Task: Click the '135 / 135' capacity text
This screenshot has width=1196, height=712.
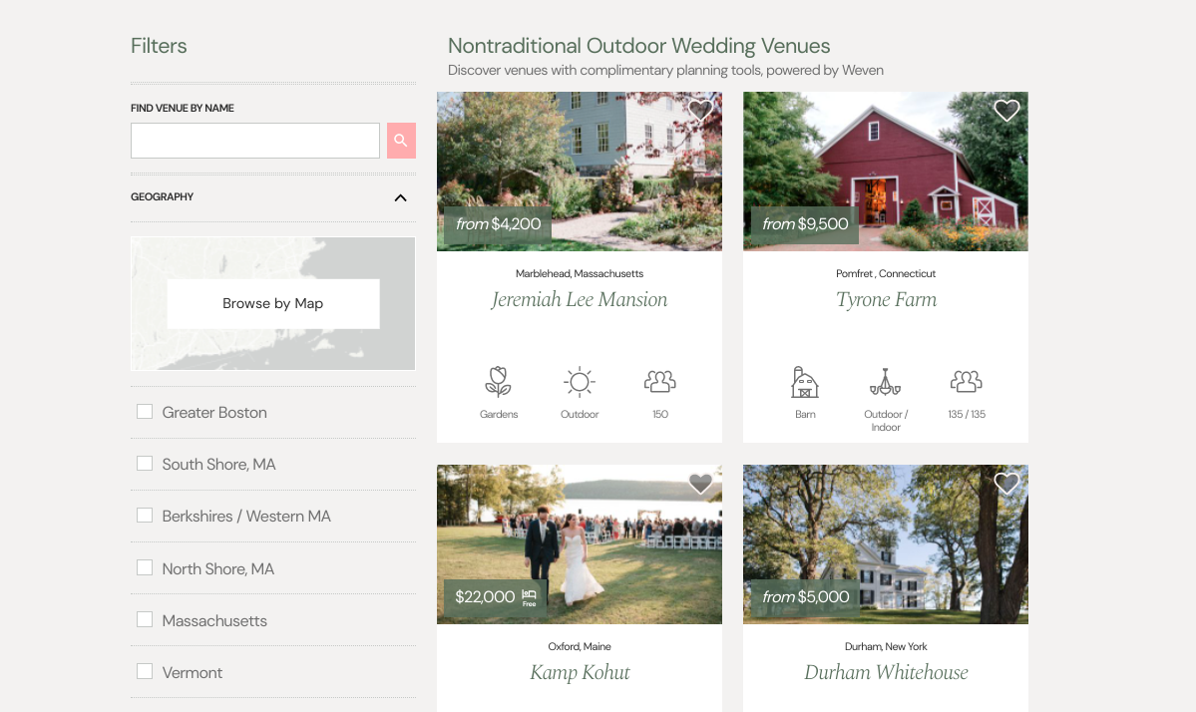Action: pos(967,415)
